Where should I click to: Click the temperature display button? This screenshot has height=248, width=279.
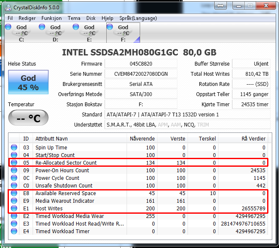[28, 118]
